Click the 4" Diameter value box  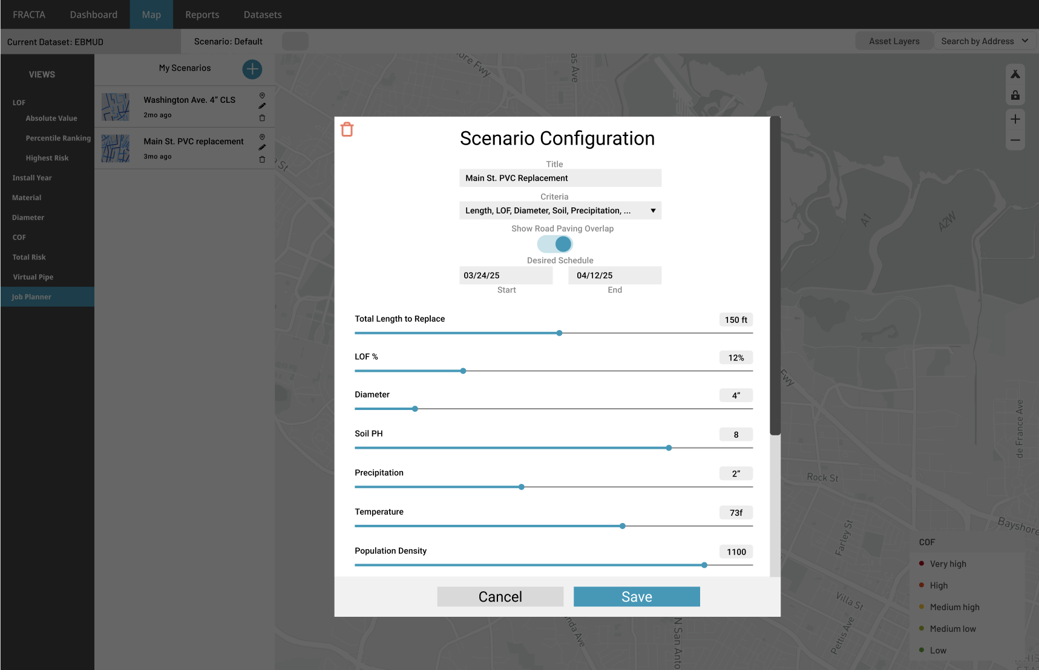[x=736, y=395]
